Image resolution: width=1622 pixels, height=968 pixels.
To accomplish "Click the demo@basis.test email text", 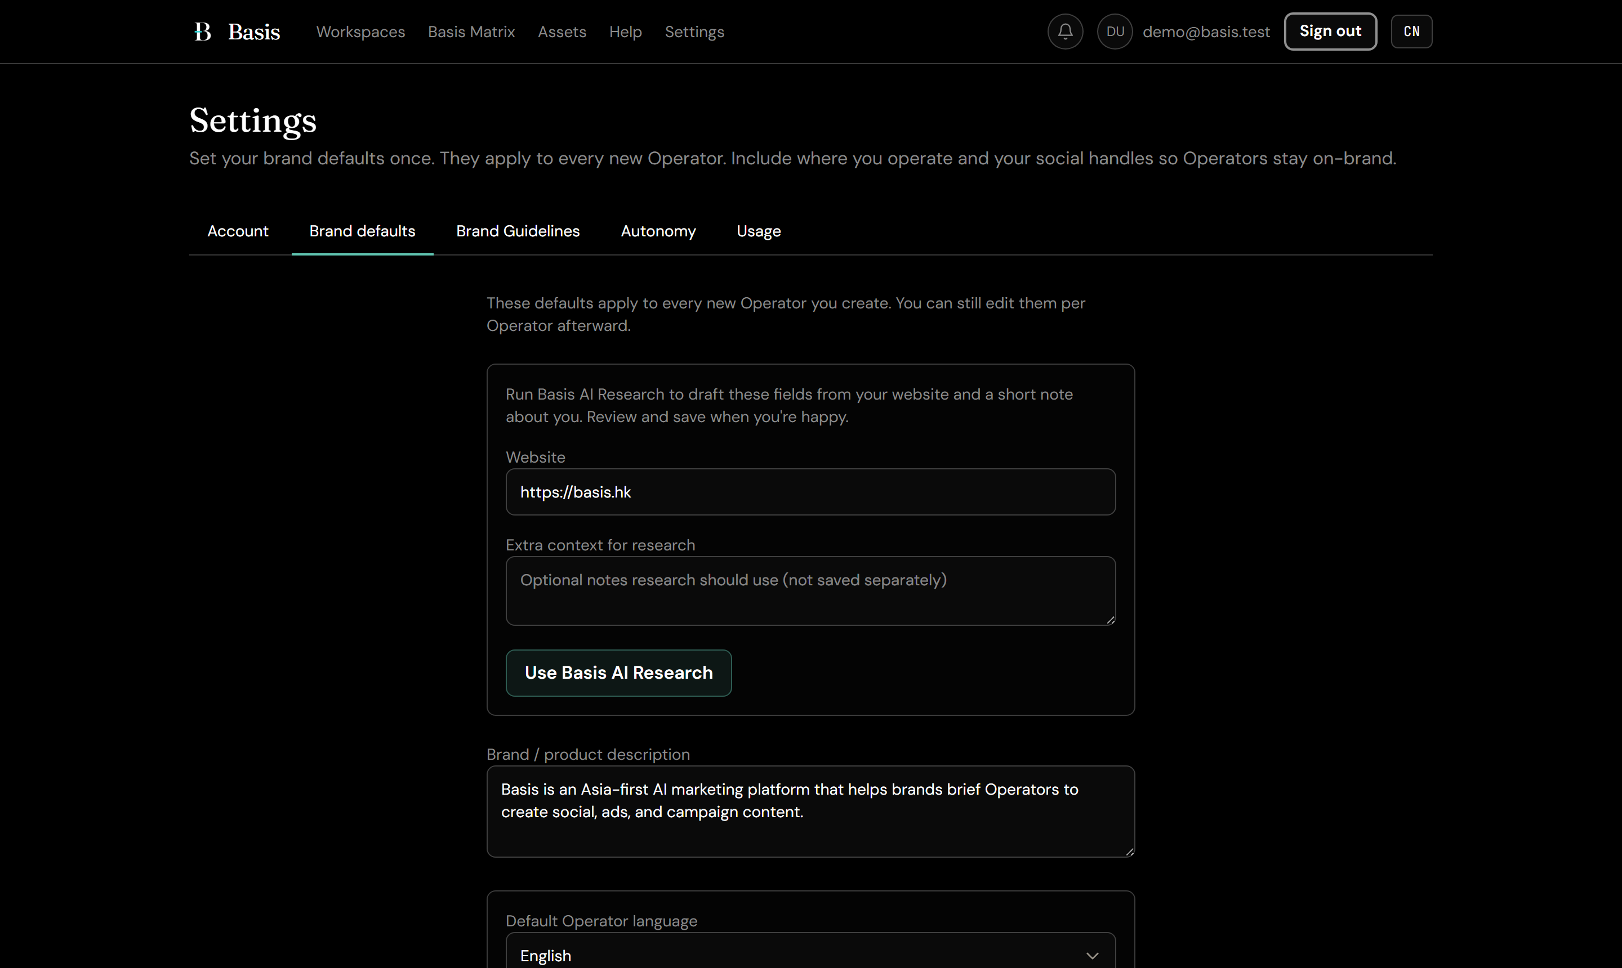I will 1206,32.
